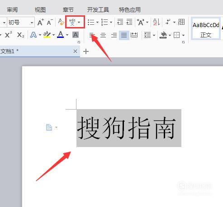Toggle justify alignment
This screenshot has height=207, width=223.
(x=124, y=35)
